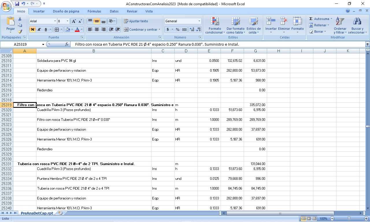Click Insertar cells button
The width and height of the screenshot is (370, 222).
point(271,25)
